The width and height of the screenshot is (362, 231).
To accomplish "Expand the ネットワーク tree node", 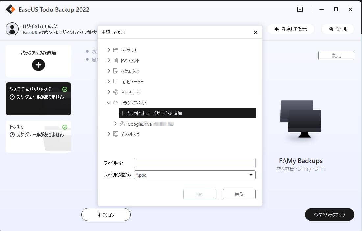I will (x=109, y=92).
